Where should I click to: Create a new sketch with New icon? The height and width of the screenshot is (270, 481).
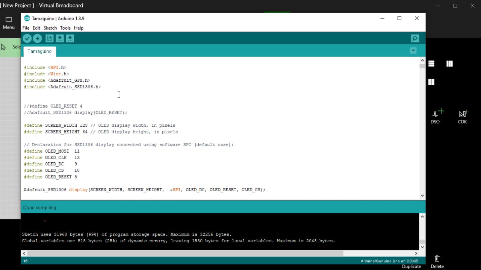click(49, 38)
